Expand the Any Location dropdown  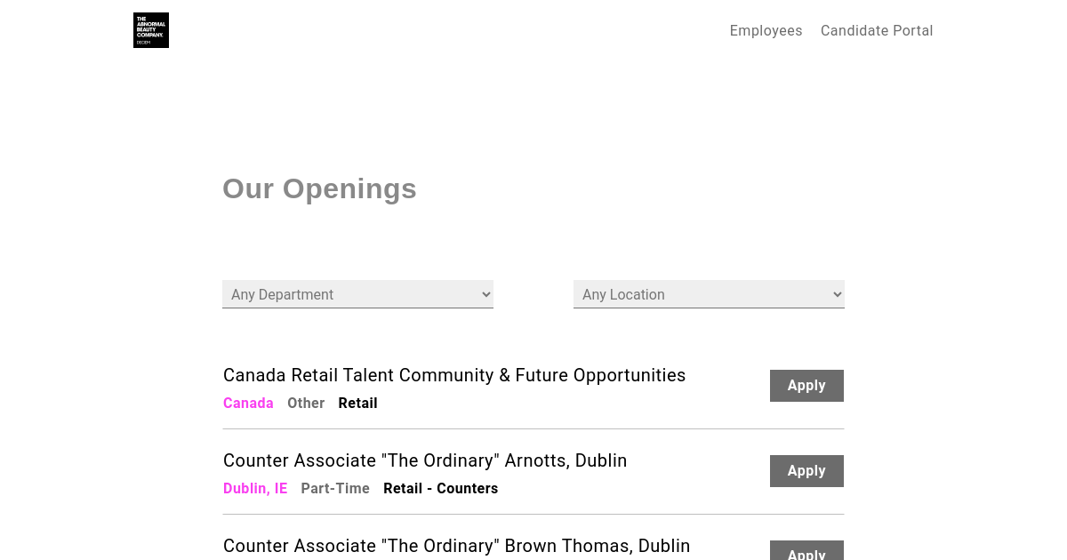pyautogui.click(x=707, y=294)
